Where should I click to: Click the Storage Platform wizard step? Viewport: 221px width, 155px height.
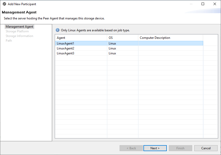17,31
